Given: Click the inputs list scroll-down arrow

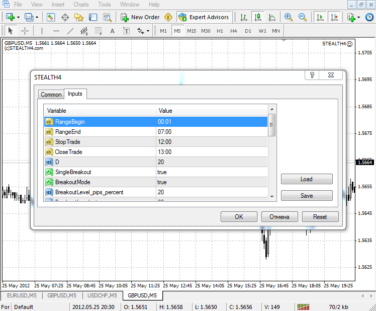Looking at the screenshot, I should [272, 196].
